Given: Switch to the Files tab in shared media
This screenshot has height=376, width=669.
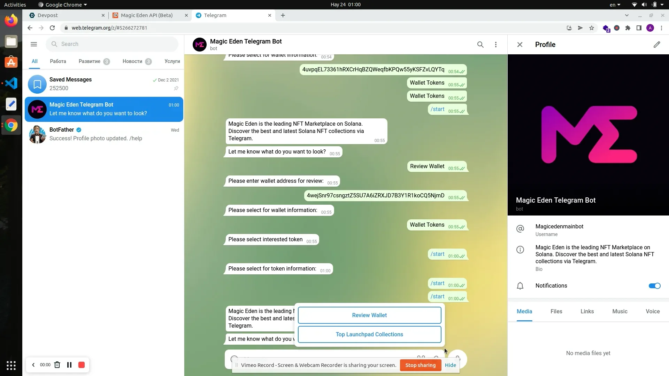Looking at the screenshot, I should (x=556, y=311).
